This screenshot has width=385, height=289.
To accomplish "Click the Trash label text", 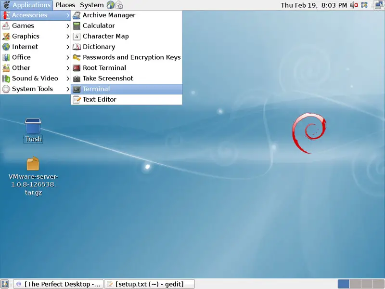I will tap(33, 139).
